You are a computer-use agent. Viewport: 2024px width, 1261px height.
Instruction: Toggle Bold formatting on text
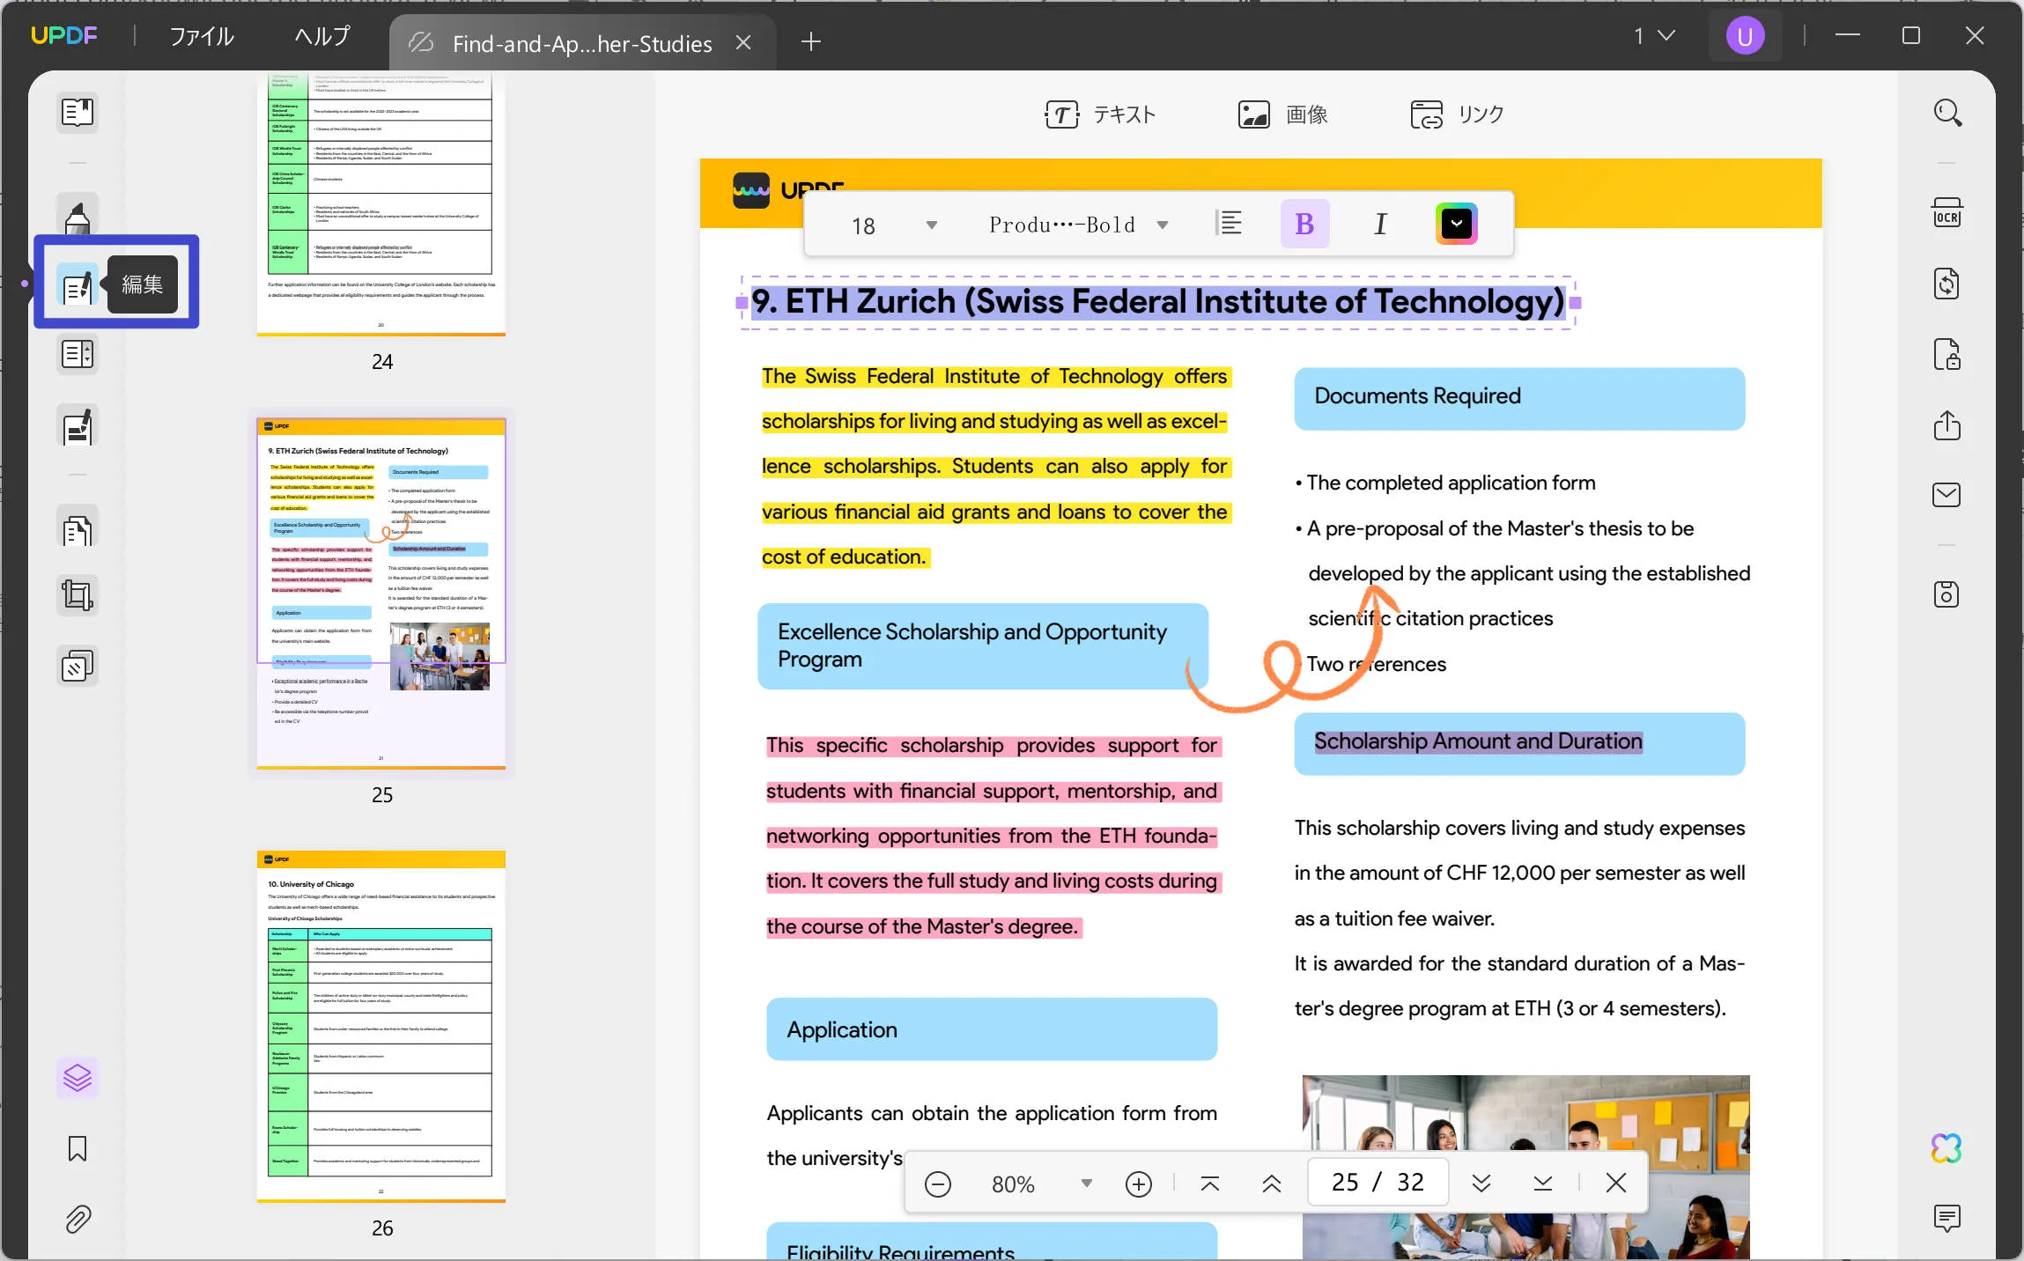pos(1304,224)
